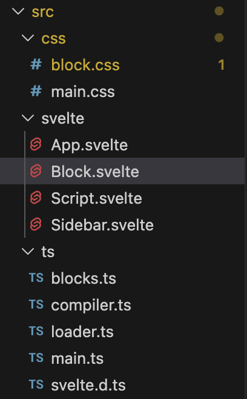Viewport: 247px width, 399px height.
Task: Select the block.css file name
Action: tap(85, 65)
